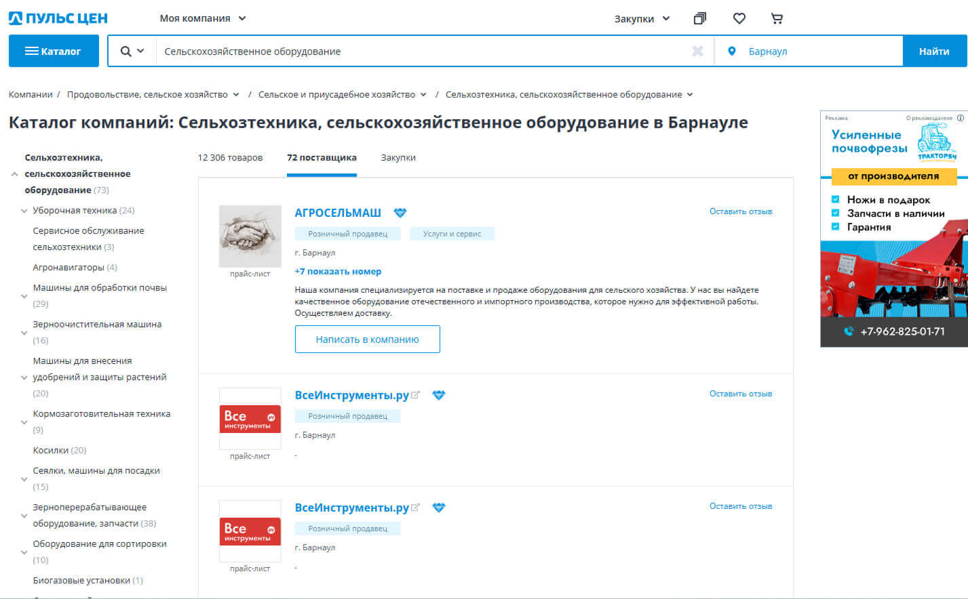
Task: Select the '72 поставщика' tab
Action: click(322, 157)
